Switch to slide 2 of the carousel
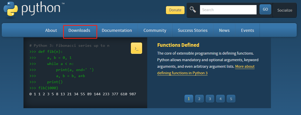Viewport: 301px width, 115px height. tap(199, 99)
